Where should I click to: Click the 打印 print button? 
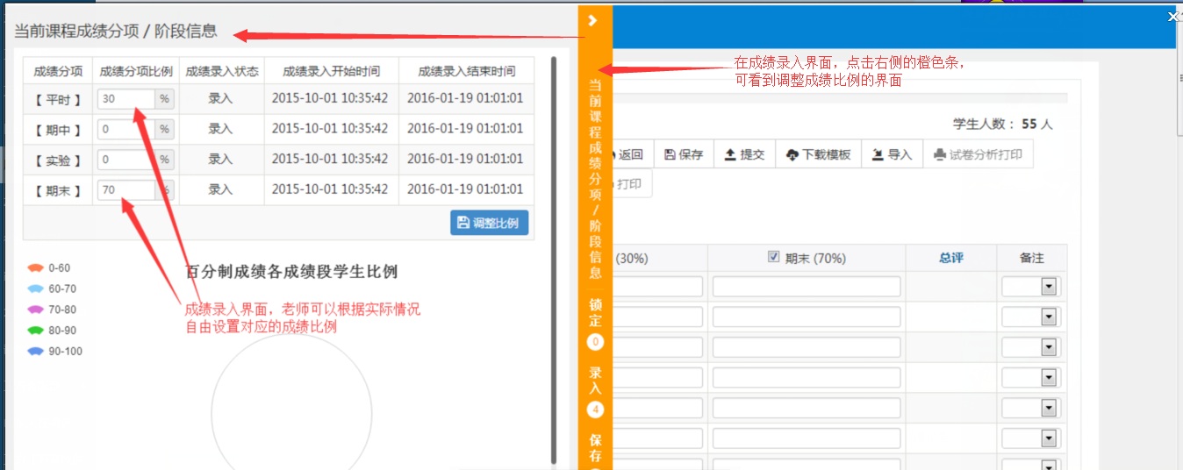(x=628, y=184)
